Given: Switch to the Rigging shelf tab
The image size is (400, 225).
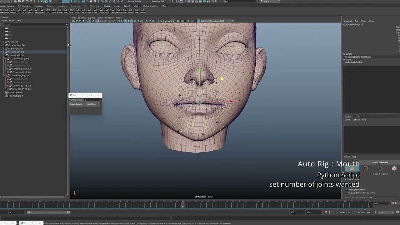Looking at the screenshot, I should point(50,6).
